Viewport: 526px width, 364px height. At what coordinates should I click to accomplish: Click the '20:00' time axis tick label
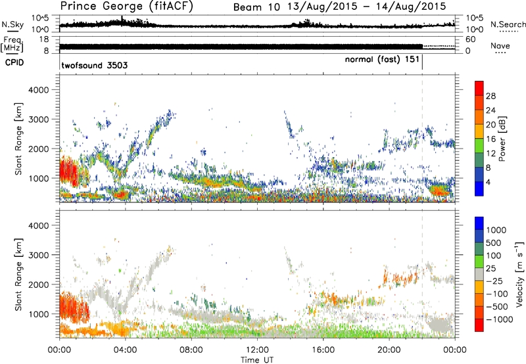point(389,350)
